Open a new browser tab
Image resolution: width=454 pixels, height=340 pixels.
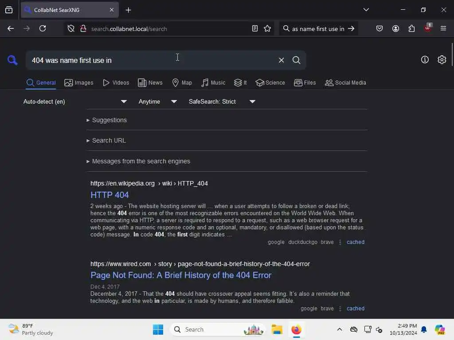(128, 10)
